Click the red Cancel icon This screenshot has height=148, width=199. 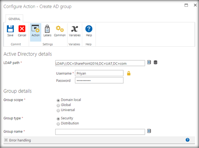coord(22,29)
